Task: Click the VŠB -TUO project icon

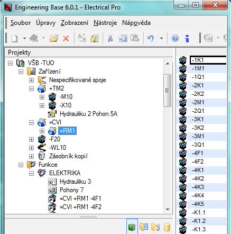Action: point(20,63)
